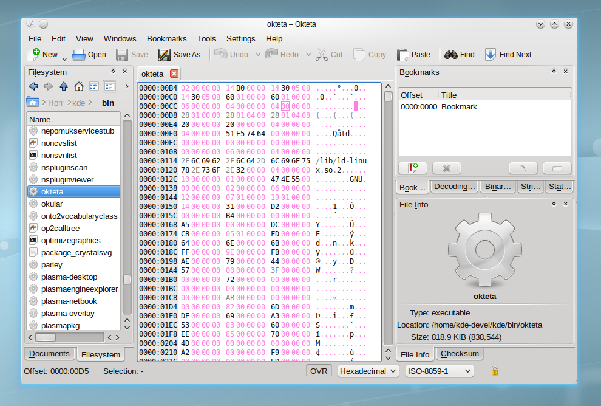Close the okteta document tab with red X
601x406 pixels.
coord(174,74)
